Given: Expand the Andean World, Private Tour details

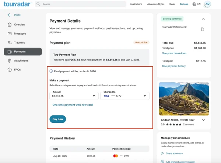Looking at the screenshot, I should 203,120.
